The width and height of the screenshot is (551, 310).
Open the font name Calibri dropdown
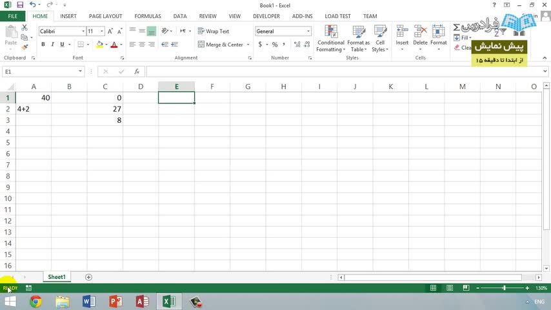click(x=83, y=31)
